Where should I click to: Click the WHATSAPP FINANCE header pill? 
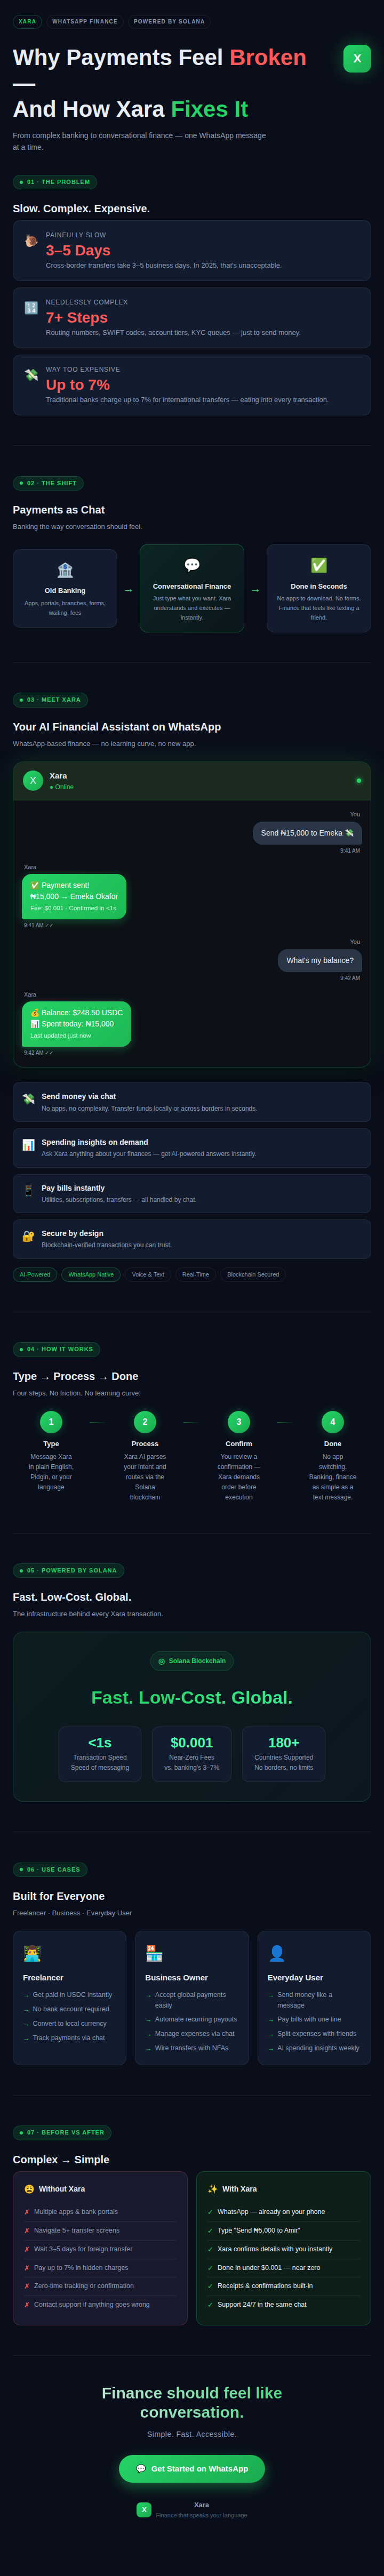click(85, 21)
